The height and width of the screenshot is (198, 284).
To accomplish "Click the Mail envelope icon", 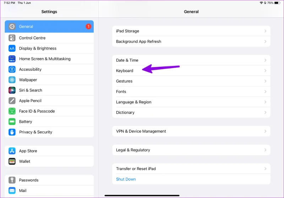I will click(12, 191).
